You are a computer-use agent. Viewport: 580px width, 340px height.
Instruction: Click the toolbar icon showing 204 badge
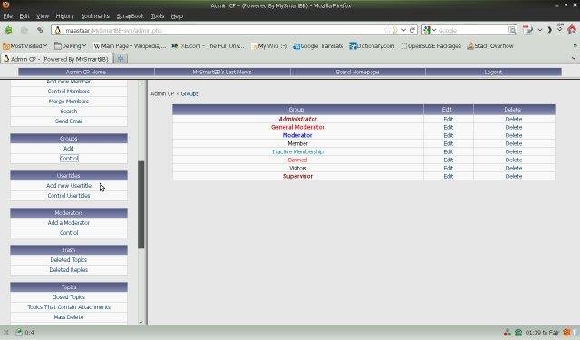pos(560,28)
